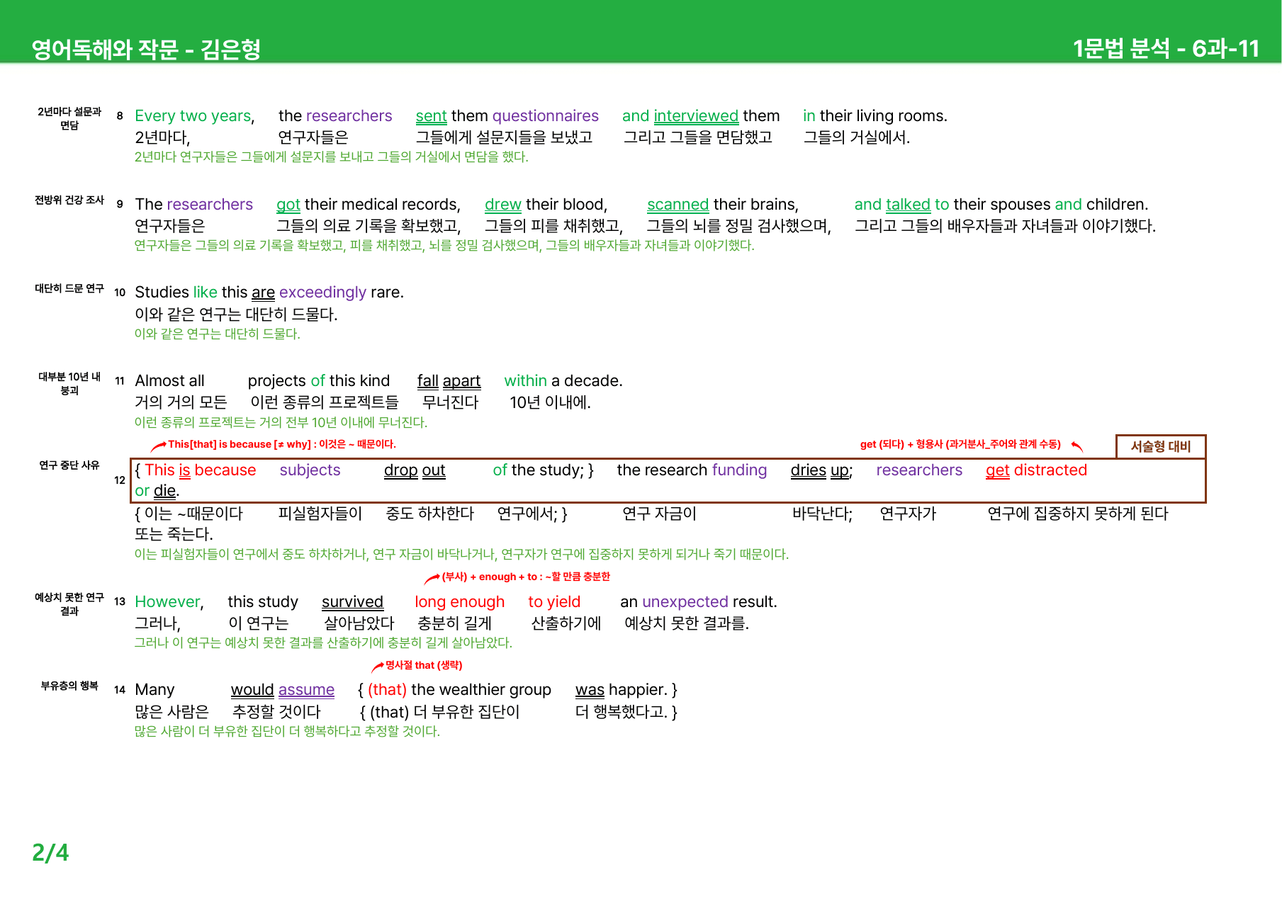Click the red note 명사절 that (생략)
The image size is (1282, 906).
424,665
